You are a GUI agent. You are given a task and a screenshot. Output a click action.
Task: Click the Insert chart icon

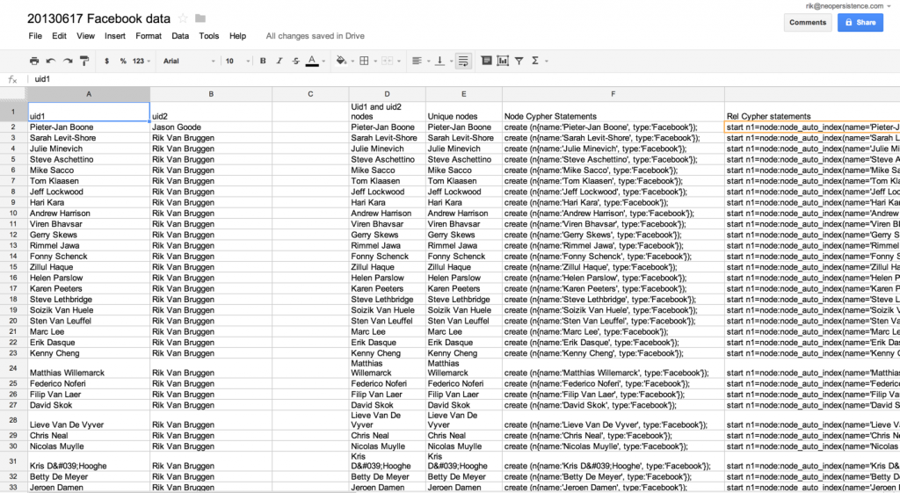pos(503,61)
